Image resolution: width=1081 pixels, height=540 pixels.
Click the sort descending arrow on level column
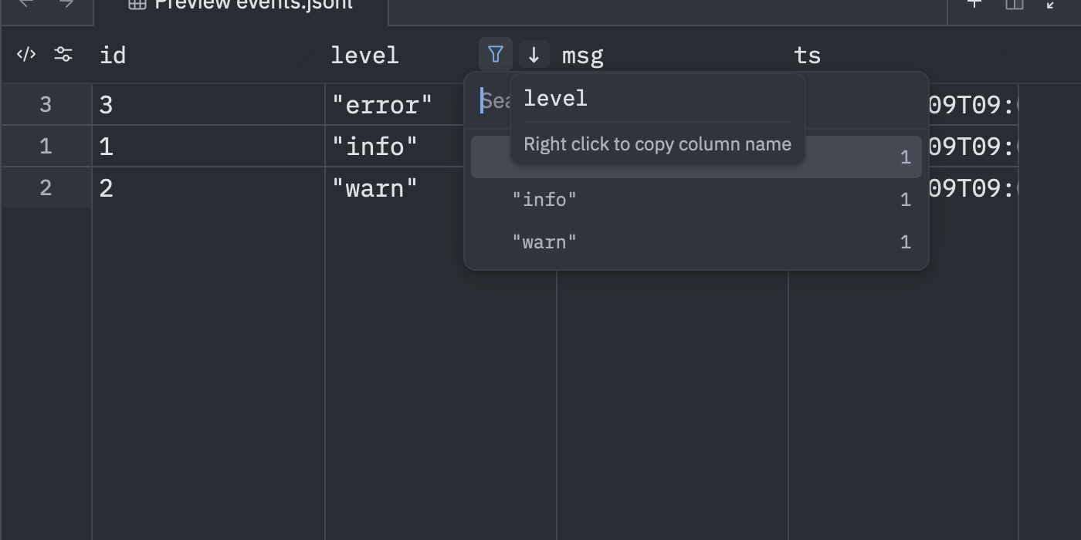(534, 55)
